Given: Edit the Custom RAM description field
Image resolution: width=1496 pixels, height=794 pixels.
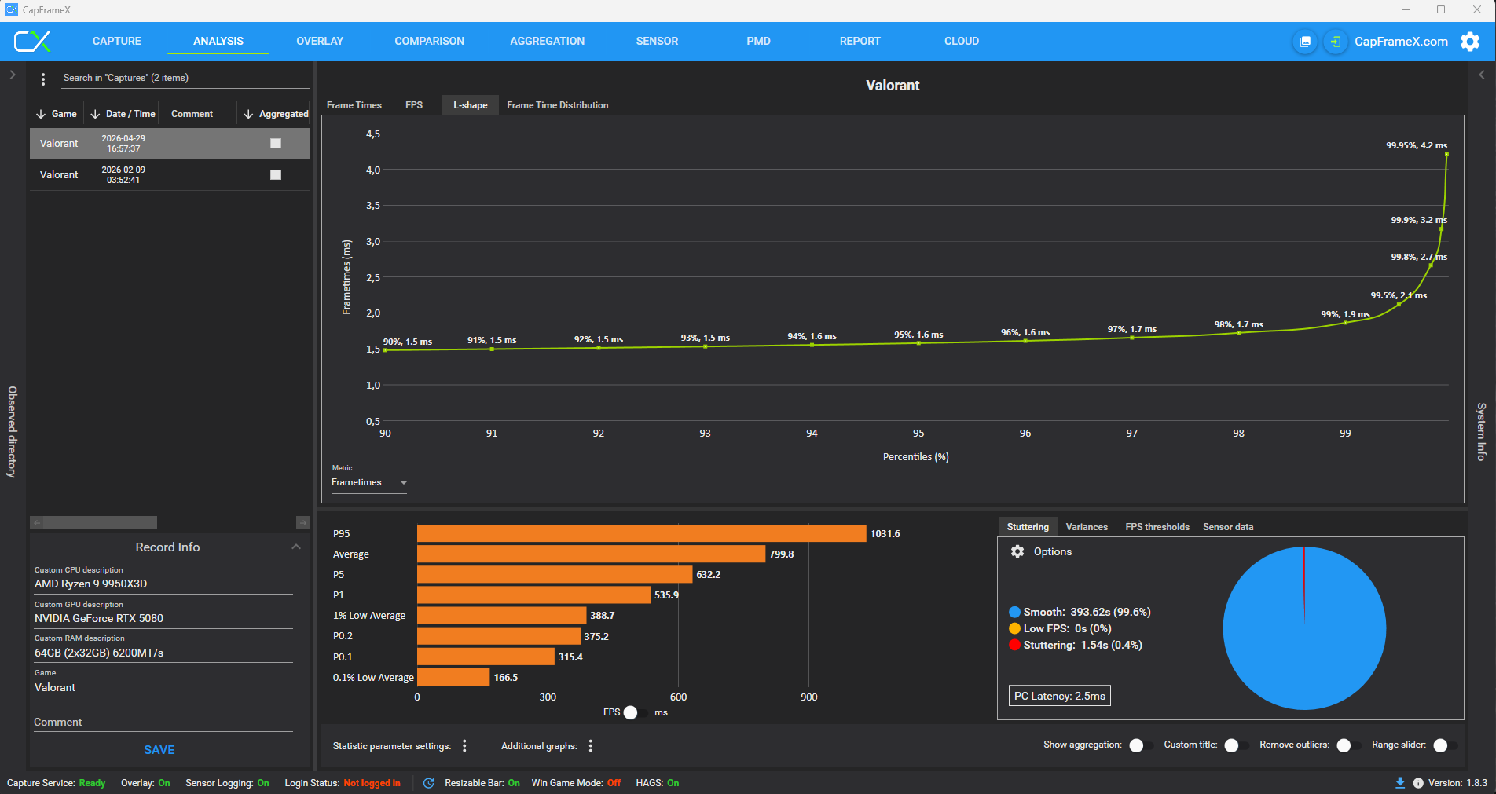Looking at the screenshot, I should click(163, 653).
